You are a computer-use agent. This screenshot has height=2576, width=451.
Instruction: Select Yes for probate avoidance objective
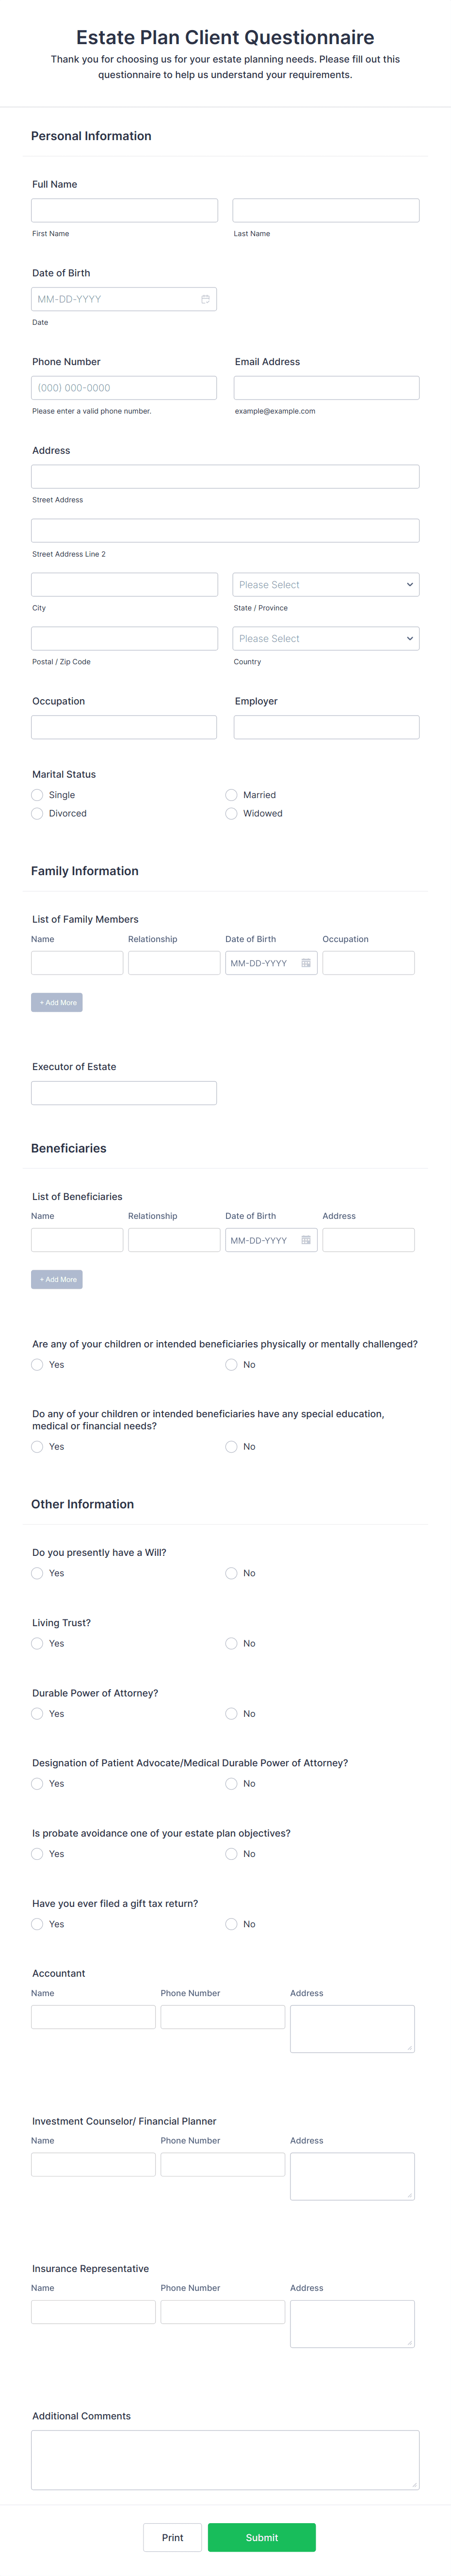pyautogui.click(x=37, y=1853)
